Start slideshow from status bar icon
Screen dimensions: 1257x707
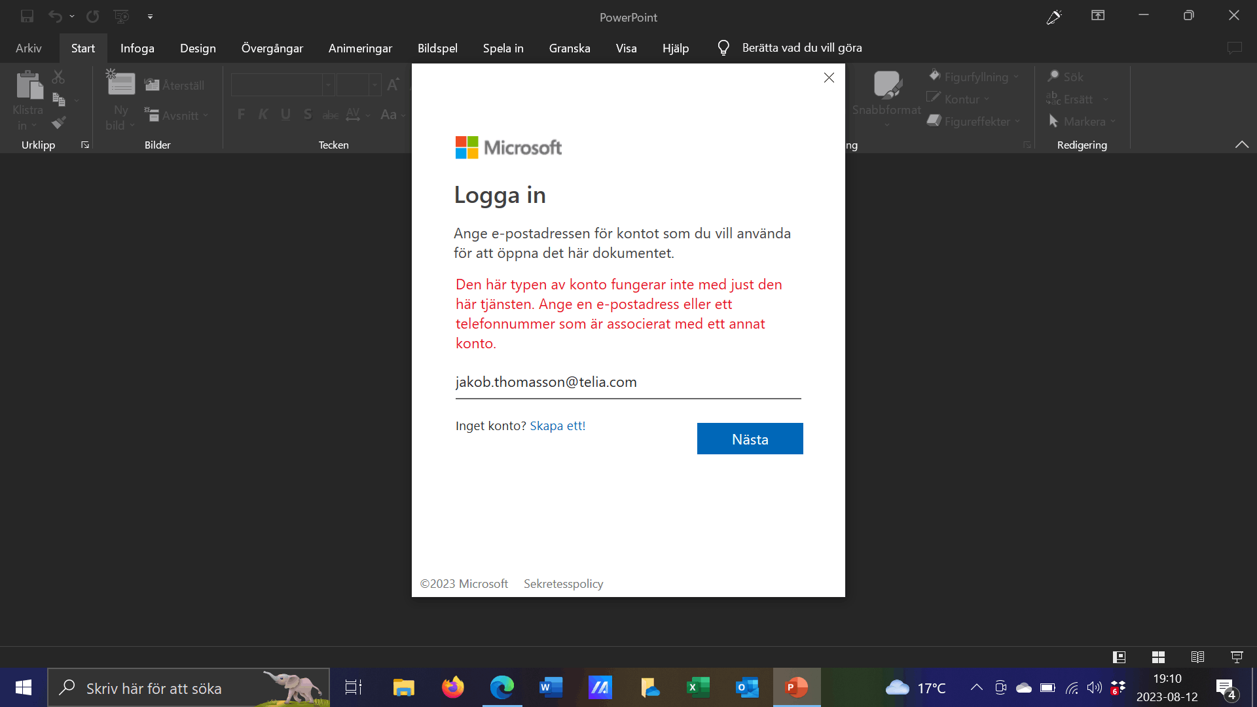(x=1237, y=657)
